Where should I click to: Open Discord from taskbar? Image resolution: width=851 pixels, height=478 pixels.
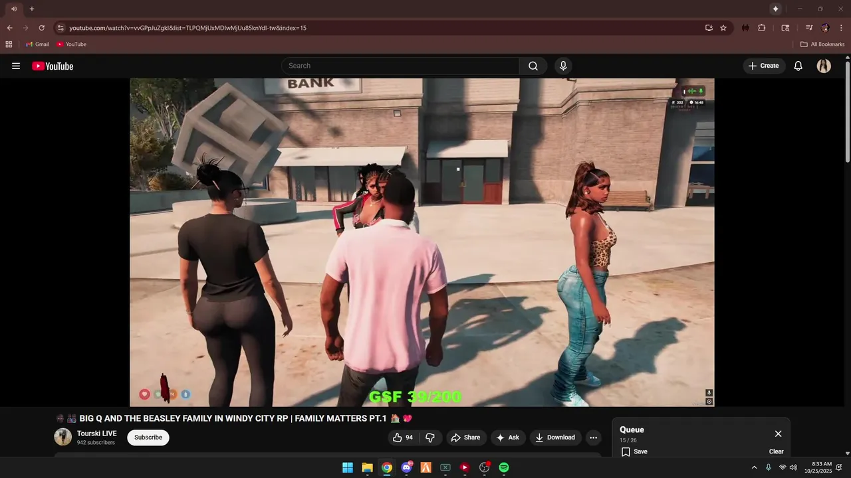406,467
